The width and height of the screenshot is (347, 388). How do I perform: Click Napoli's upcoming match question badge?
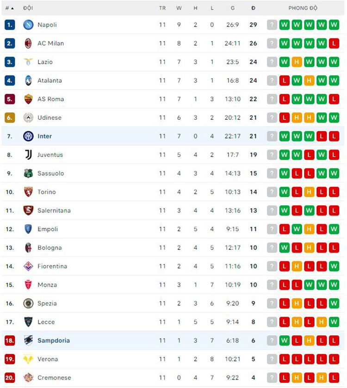(x=272, y=25)
